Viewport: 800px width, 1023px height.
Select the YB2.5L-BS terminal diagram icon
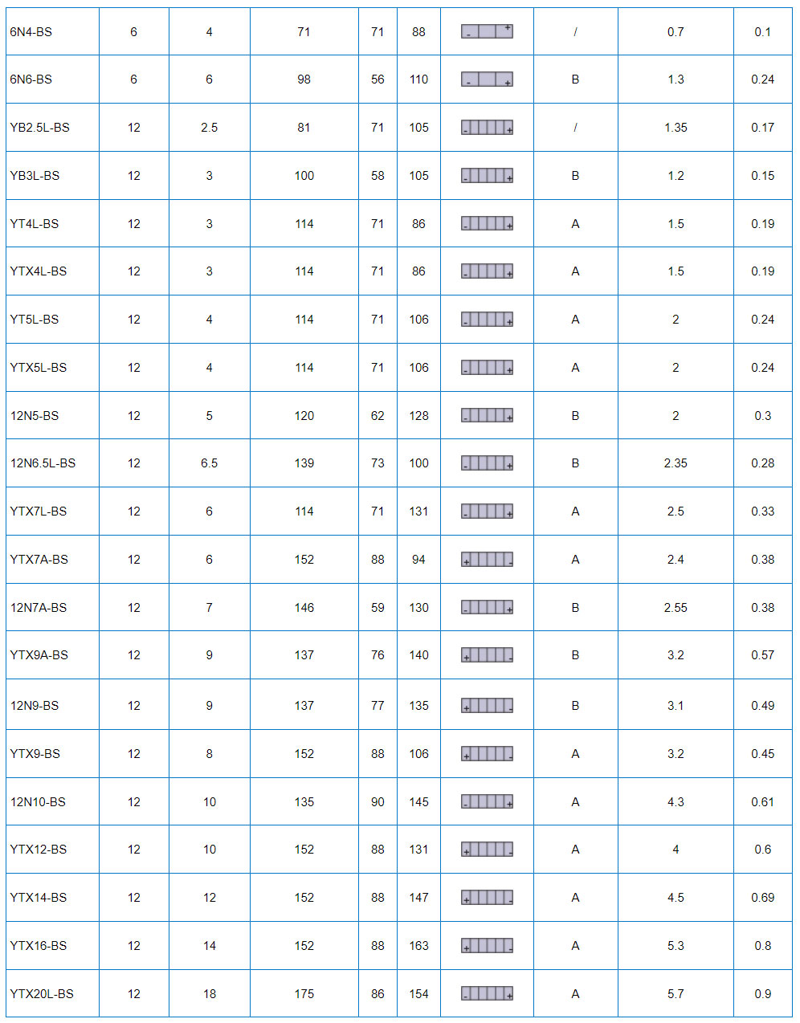coord(487,127)
